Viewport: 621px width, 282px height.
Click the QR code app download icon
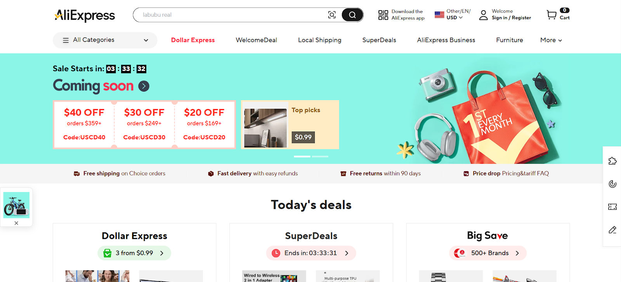point(383,15)
